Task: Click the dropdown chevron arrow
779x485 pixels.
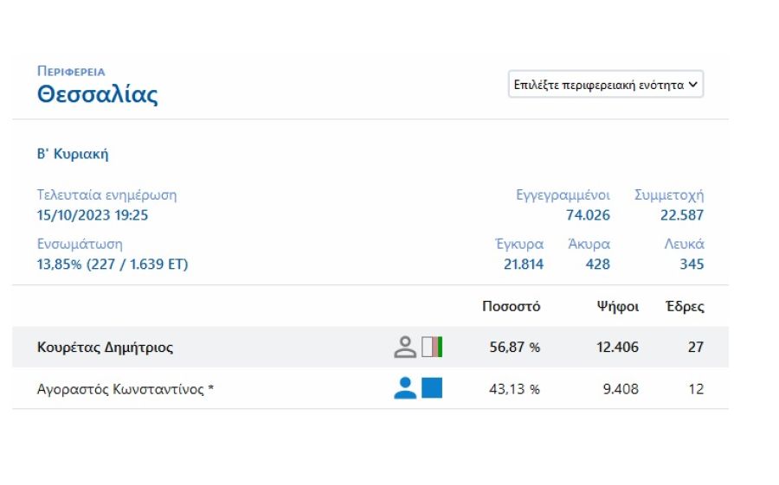Action: click(x=692, y=85)
